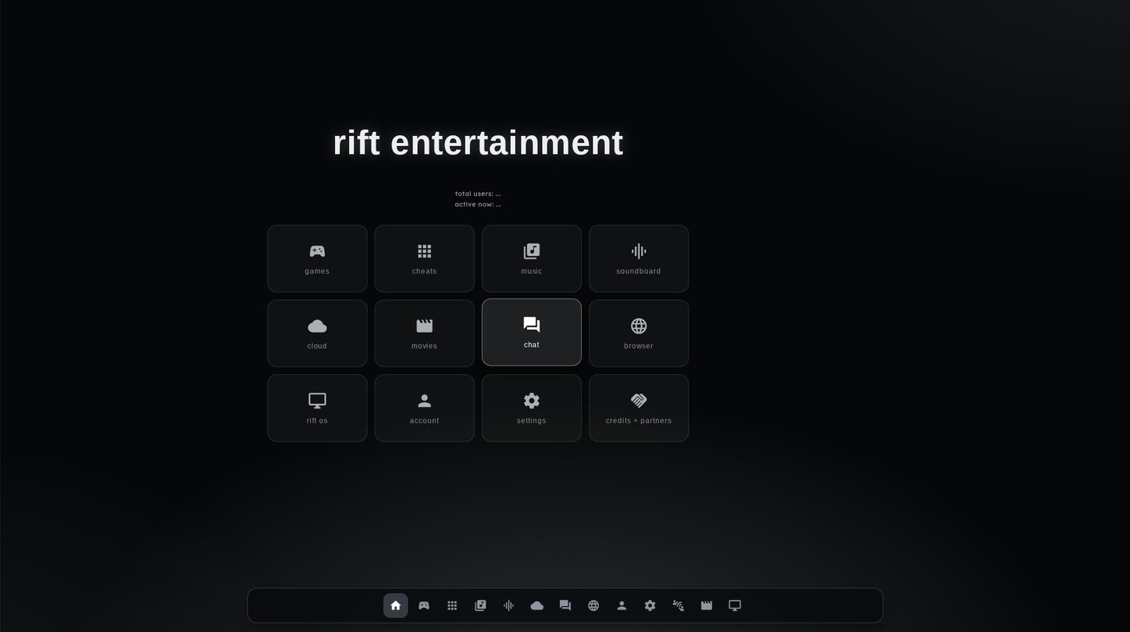Open the highlighted chat tile
This screenshot has height=632, width=1130.
(x=531, y=332)
